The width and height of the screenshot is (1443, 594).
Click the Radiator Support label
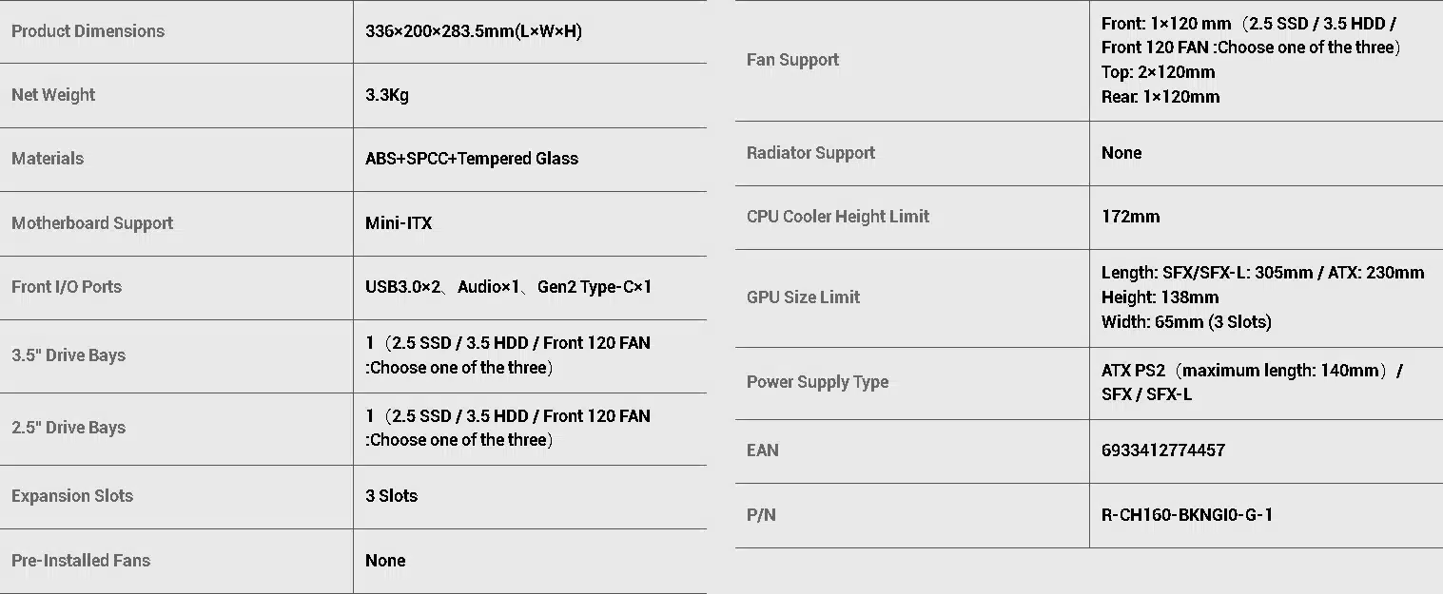pyautogui.click(x=810, y=153)
